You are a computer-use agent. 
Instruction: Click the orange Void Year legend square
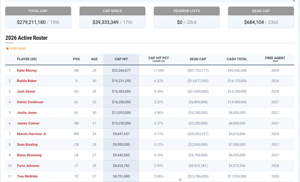tap(7, 49)
